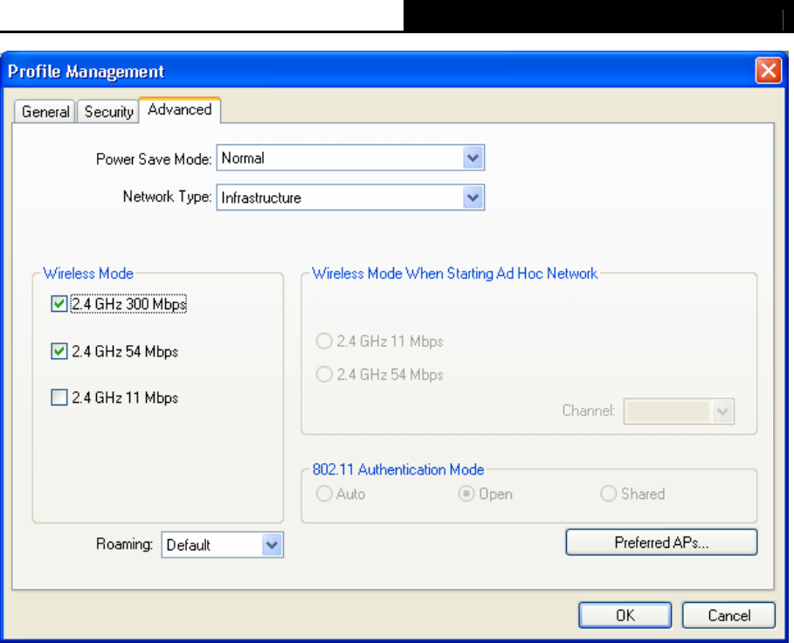Select Ad Hoc 2.4 GHz 11 Mbps radio

click(324, 342)
